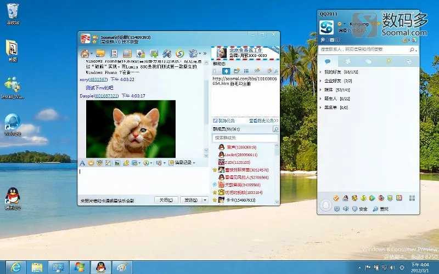Viewport: 439px width, 274px height.
Task: Show hidden system tray icons arrow
Action: point(359,267)
